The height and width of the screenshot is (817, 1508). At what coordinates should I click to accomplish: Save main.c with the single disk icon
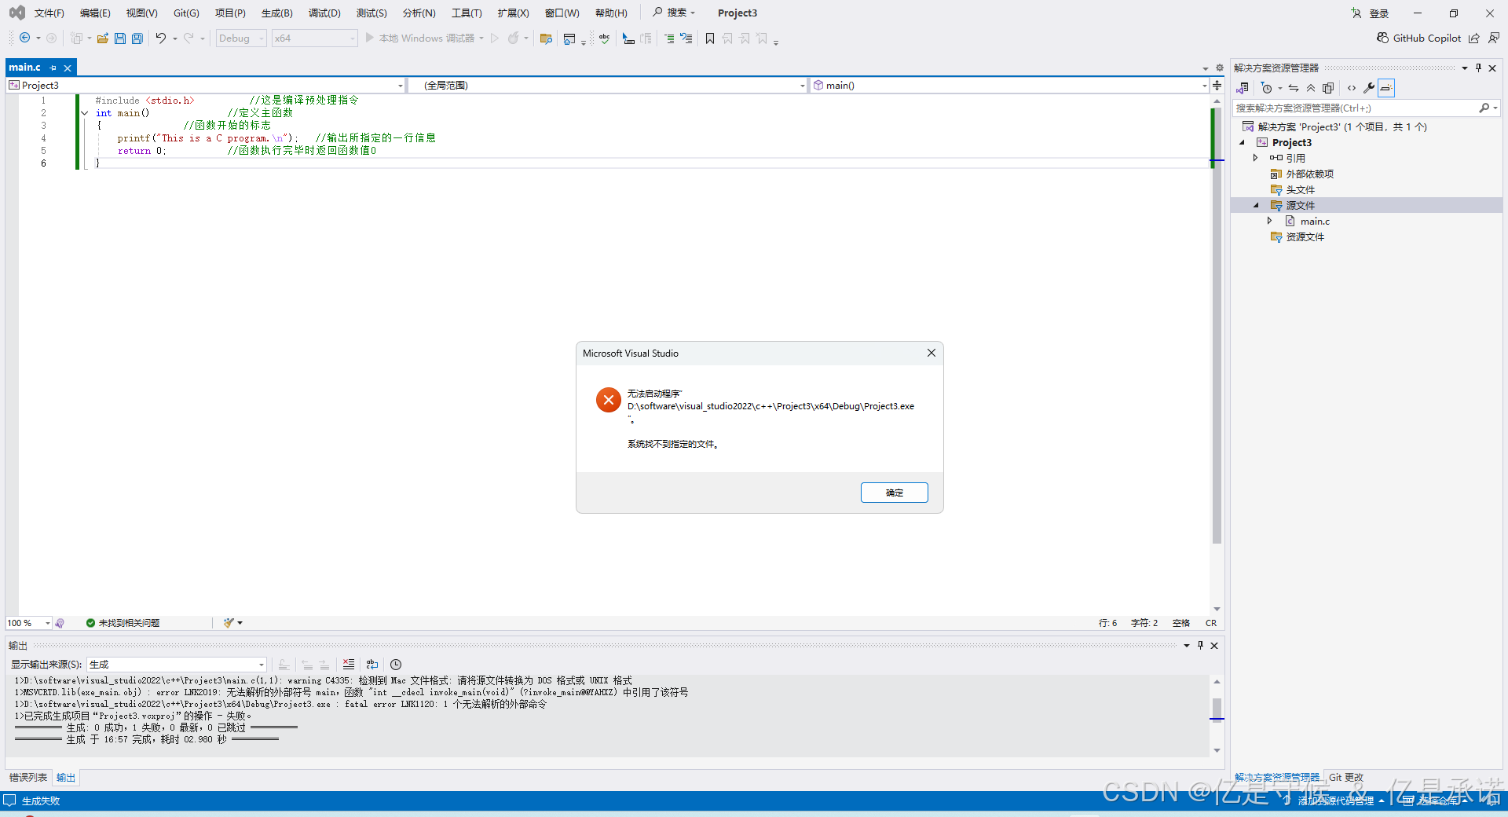[x=120, y=38]
